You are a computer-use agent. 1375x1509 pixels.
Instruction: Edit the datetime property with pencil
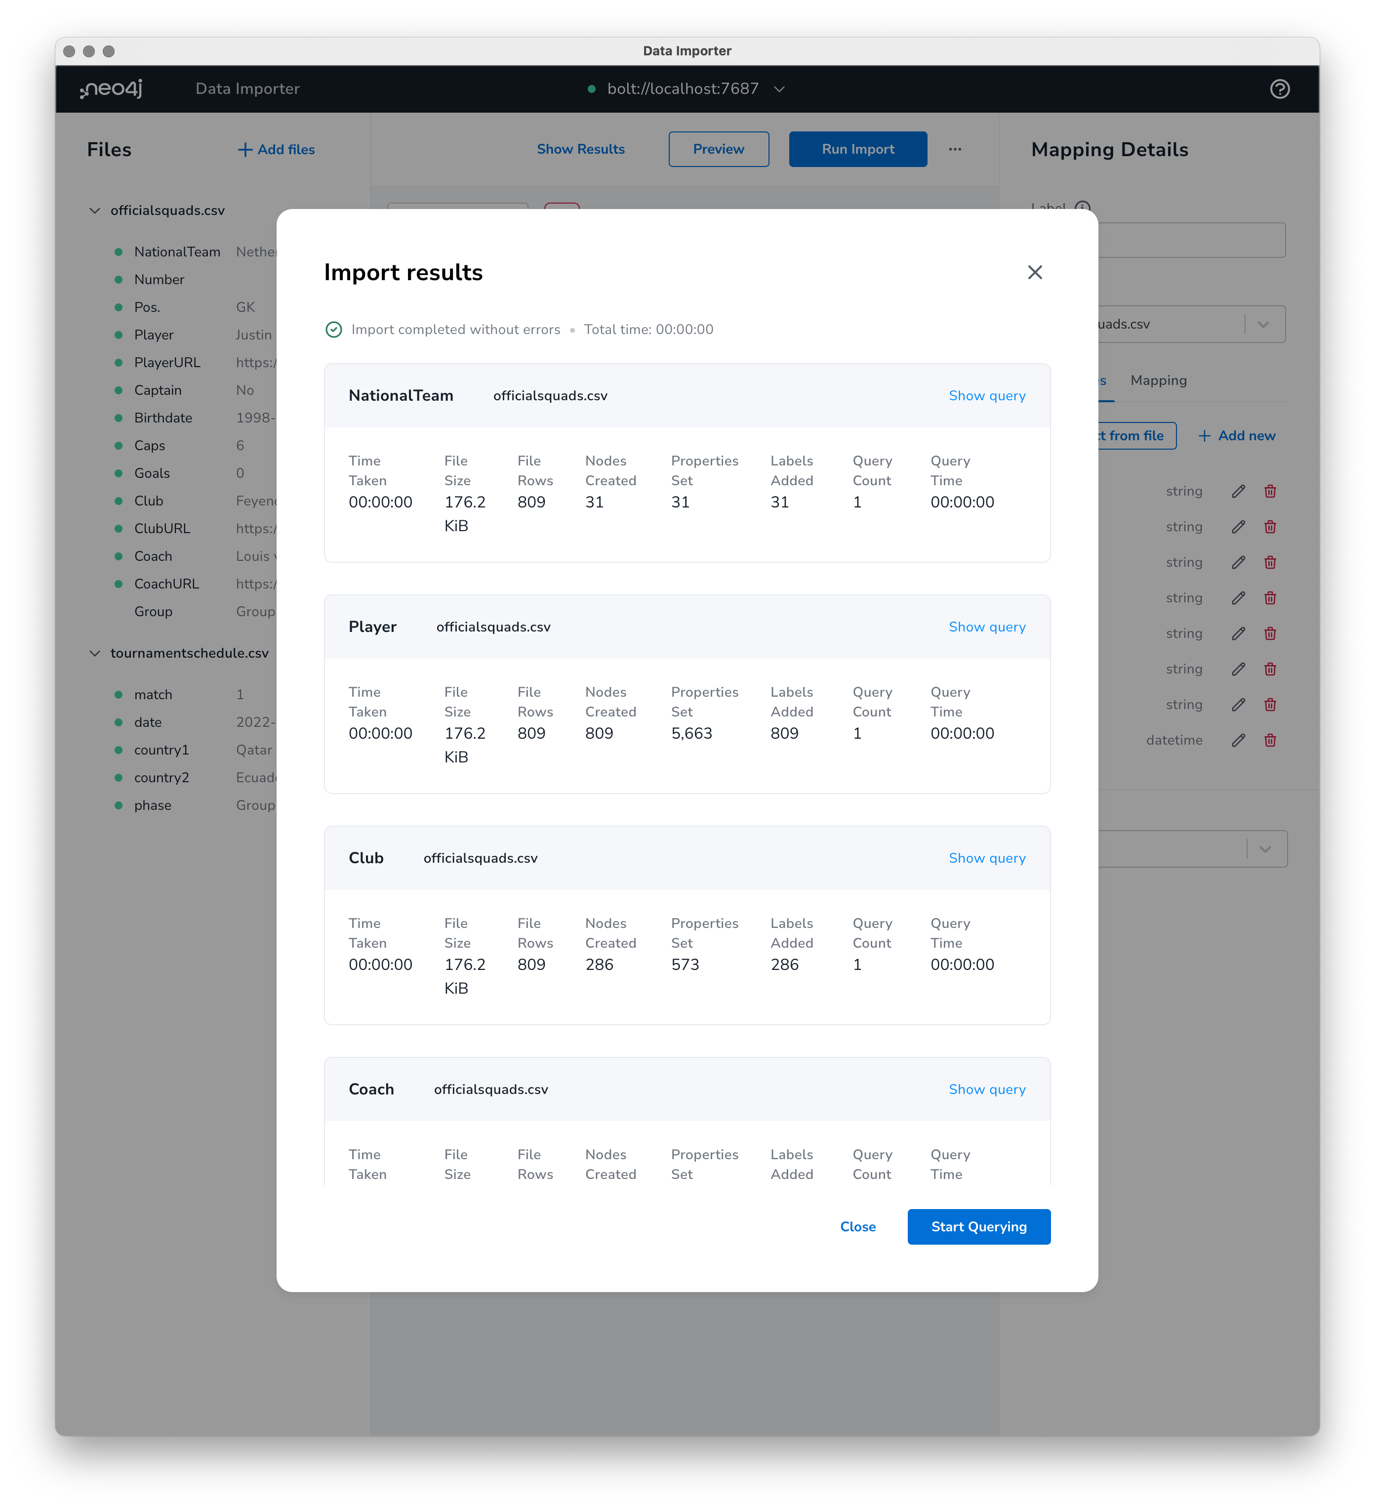1238,740
